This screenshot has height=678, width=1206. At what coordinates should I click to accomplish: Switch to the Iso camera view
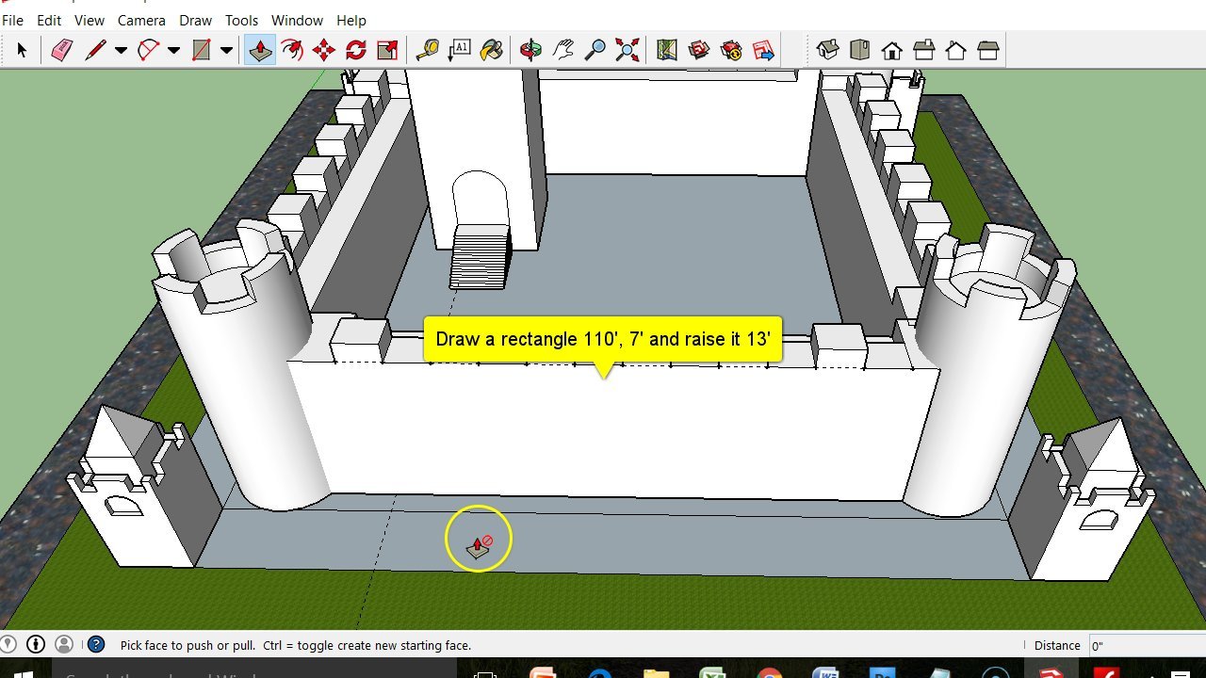(x=827, y=49)
